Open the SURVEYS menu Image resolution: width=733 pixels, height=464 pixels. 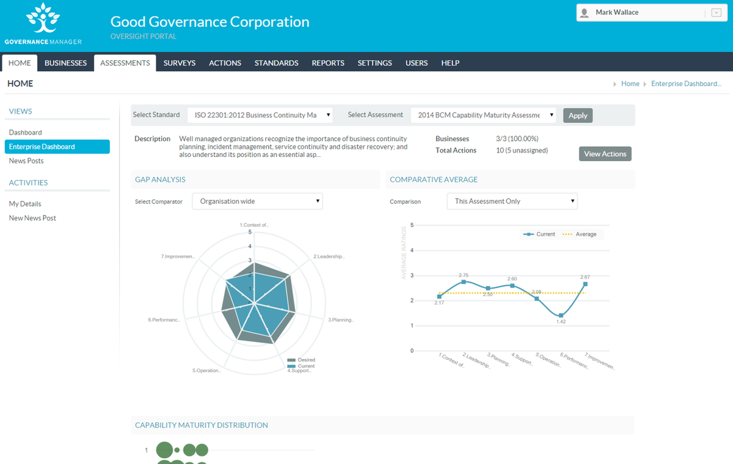[x=180, y=63]
